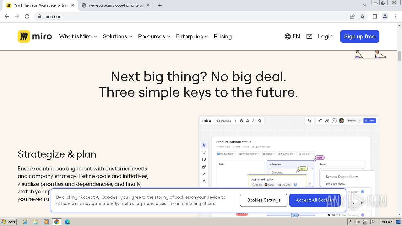Click the page vertical scrollbar thumb
Screen dimensions: 402x226
click(x=399, y=56)
